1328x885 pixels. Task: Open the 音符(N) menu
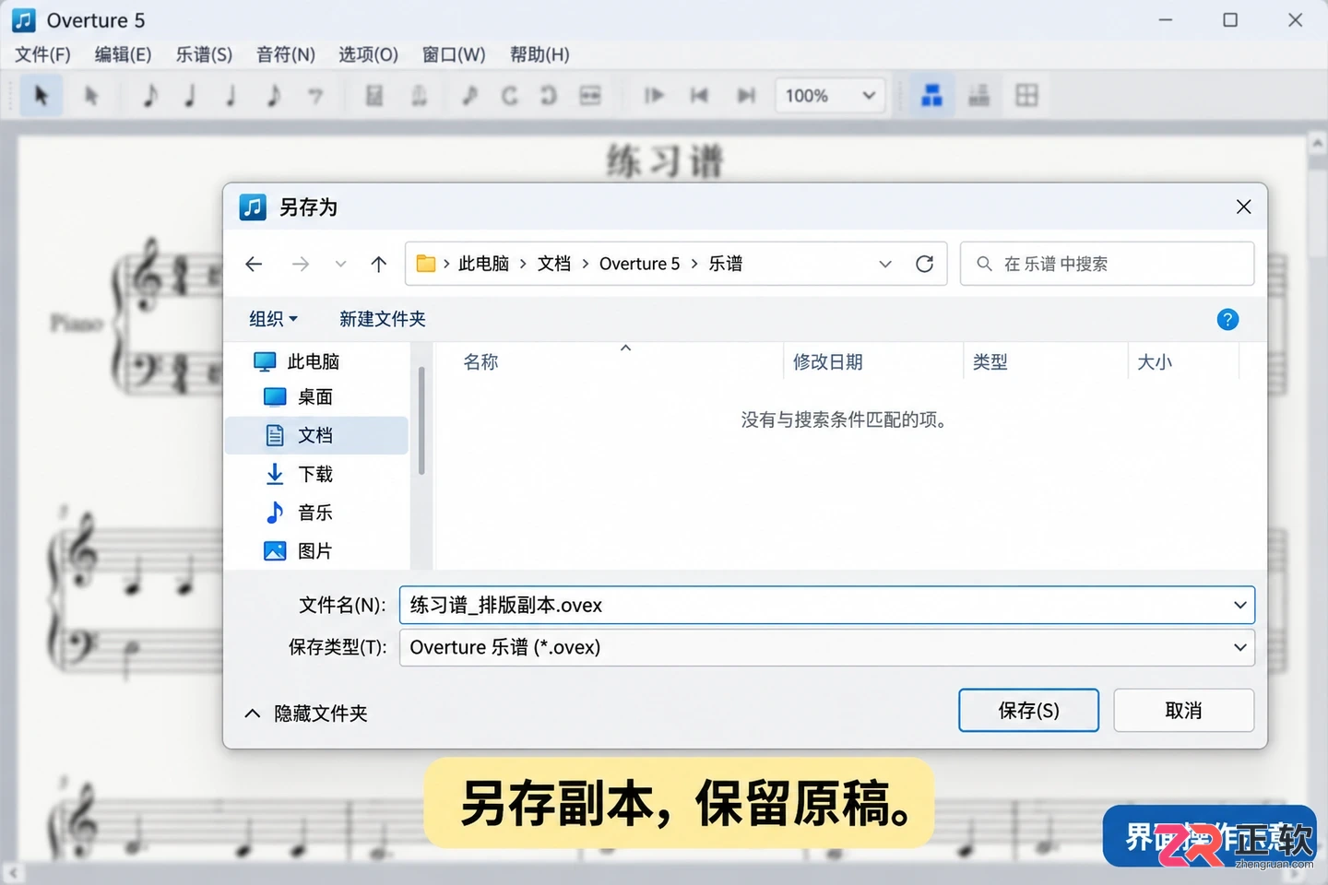(x=286, y=54)
